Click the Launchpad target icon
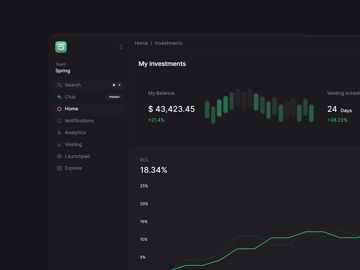360x270 pixels. pos(60,156)
